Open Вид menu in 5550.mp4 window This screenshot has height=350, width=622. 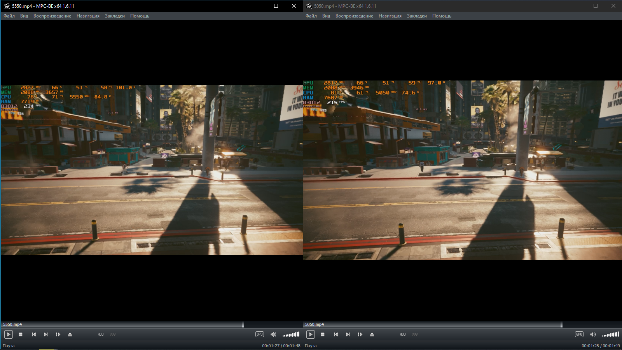24,16
